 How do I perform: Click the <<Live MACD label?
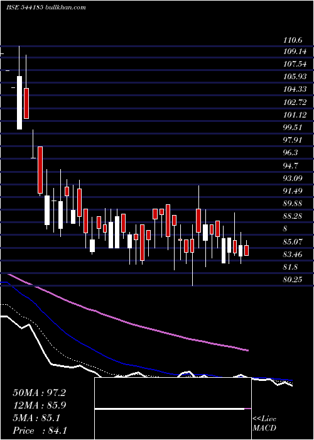point(264,424)
